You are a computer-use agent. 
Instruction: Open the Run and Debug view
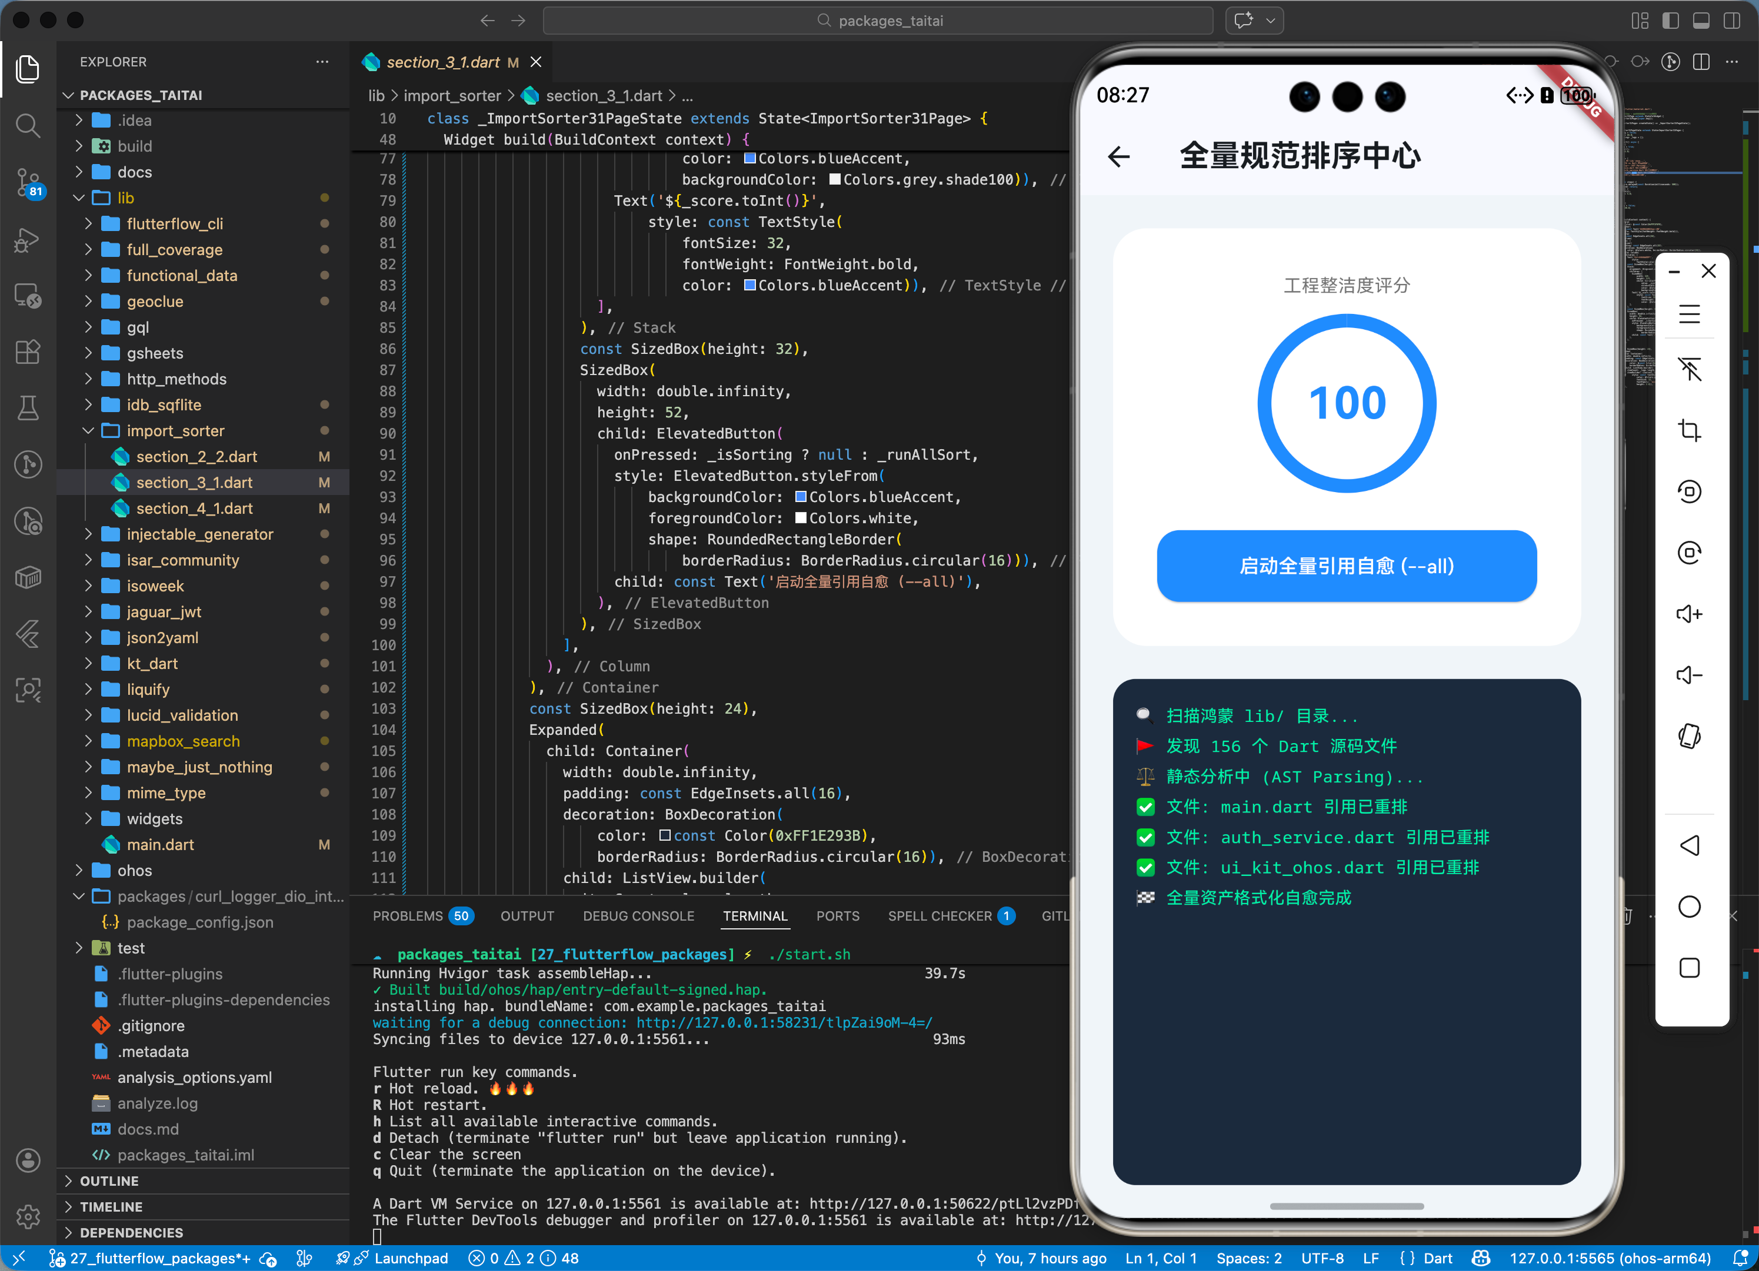(x=28, y=239)
